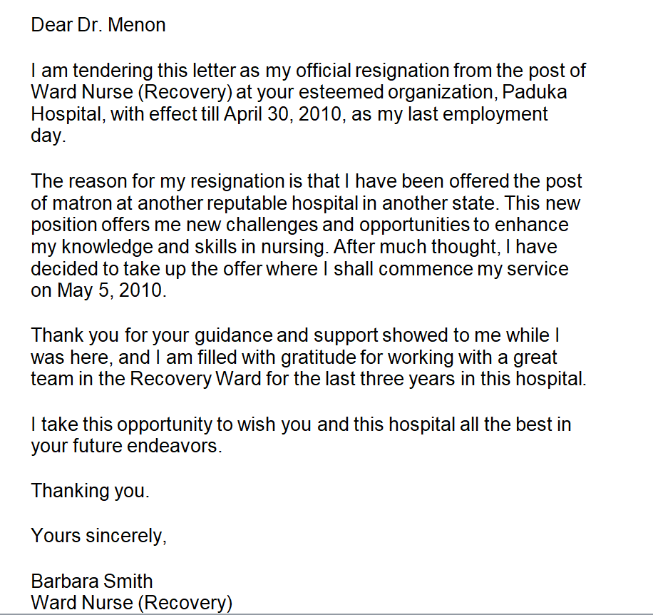Click the salutation "Dear Dr. Menon"
This screenshot has height=615, width=653.
coord(98,25)
